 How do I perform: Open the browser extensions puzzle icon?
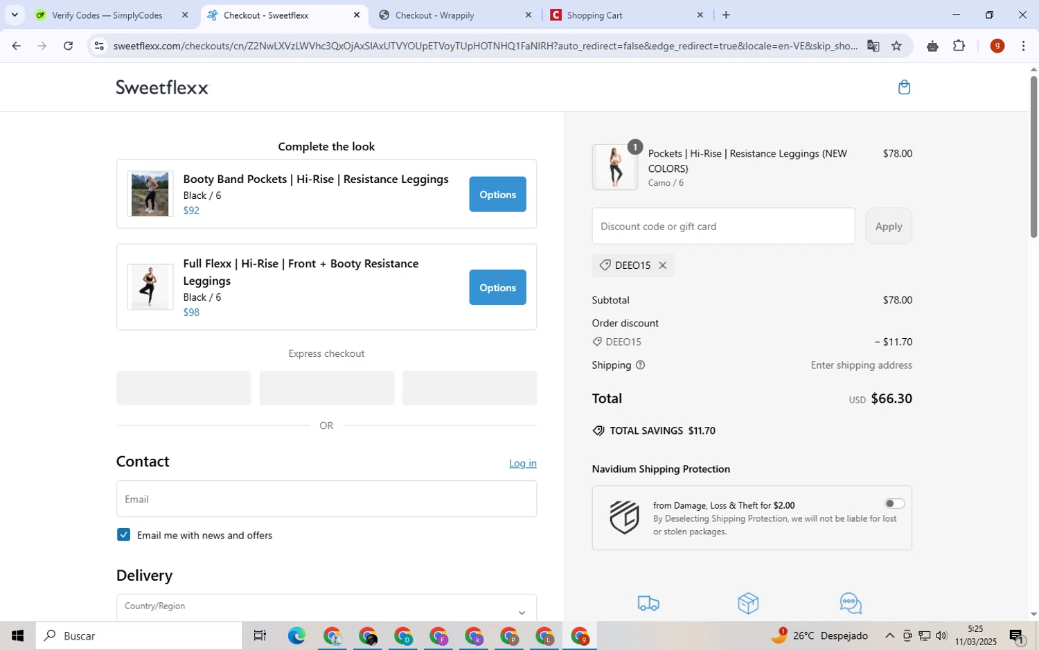pyautogui.click(x=959, y=46)
